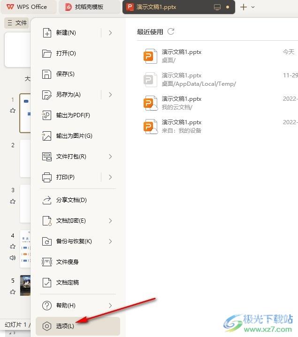Viewport: 298px width, 337px height.
Task: Switch to the WPS Office home tab
Action: click(29, 7)
